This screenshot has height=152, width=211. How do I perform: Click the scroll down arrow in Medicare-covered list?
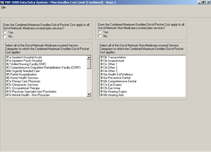pos(89,94)
